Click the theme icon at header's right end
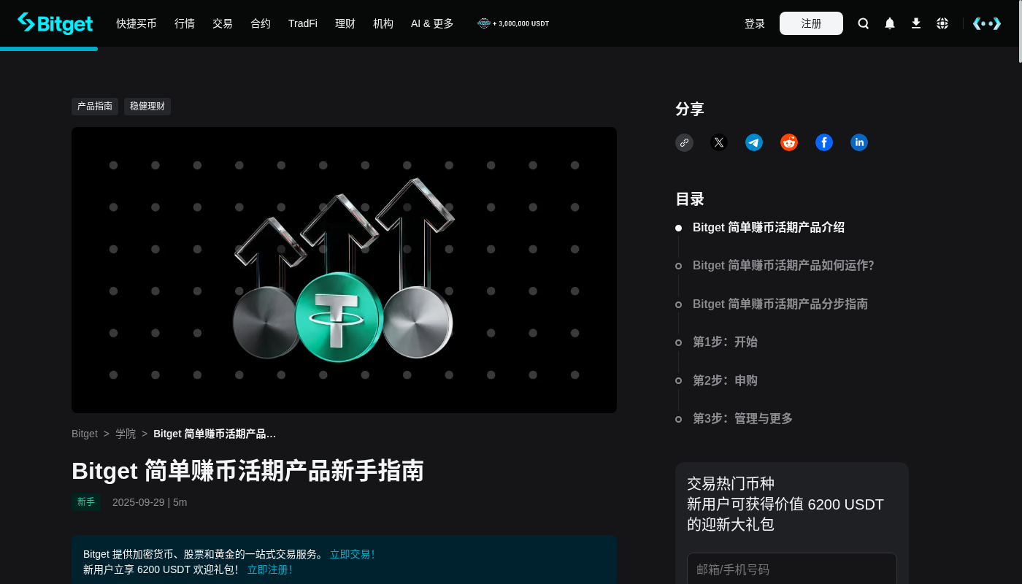Viewport: 1022px width, 584px height. click(x=987, y=23)
